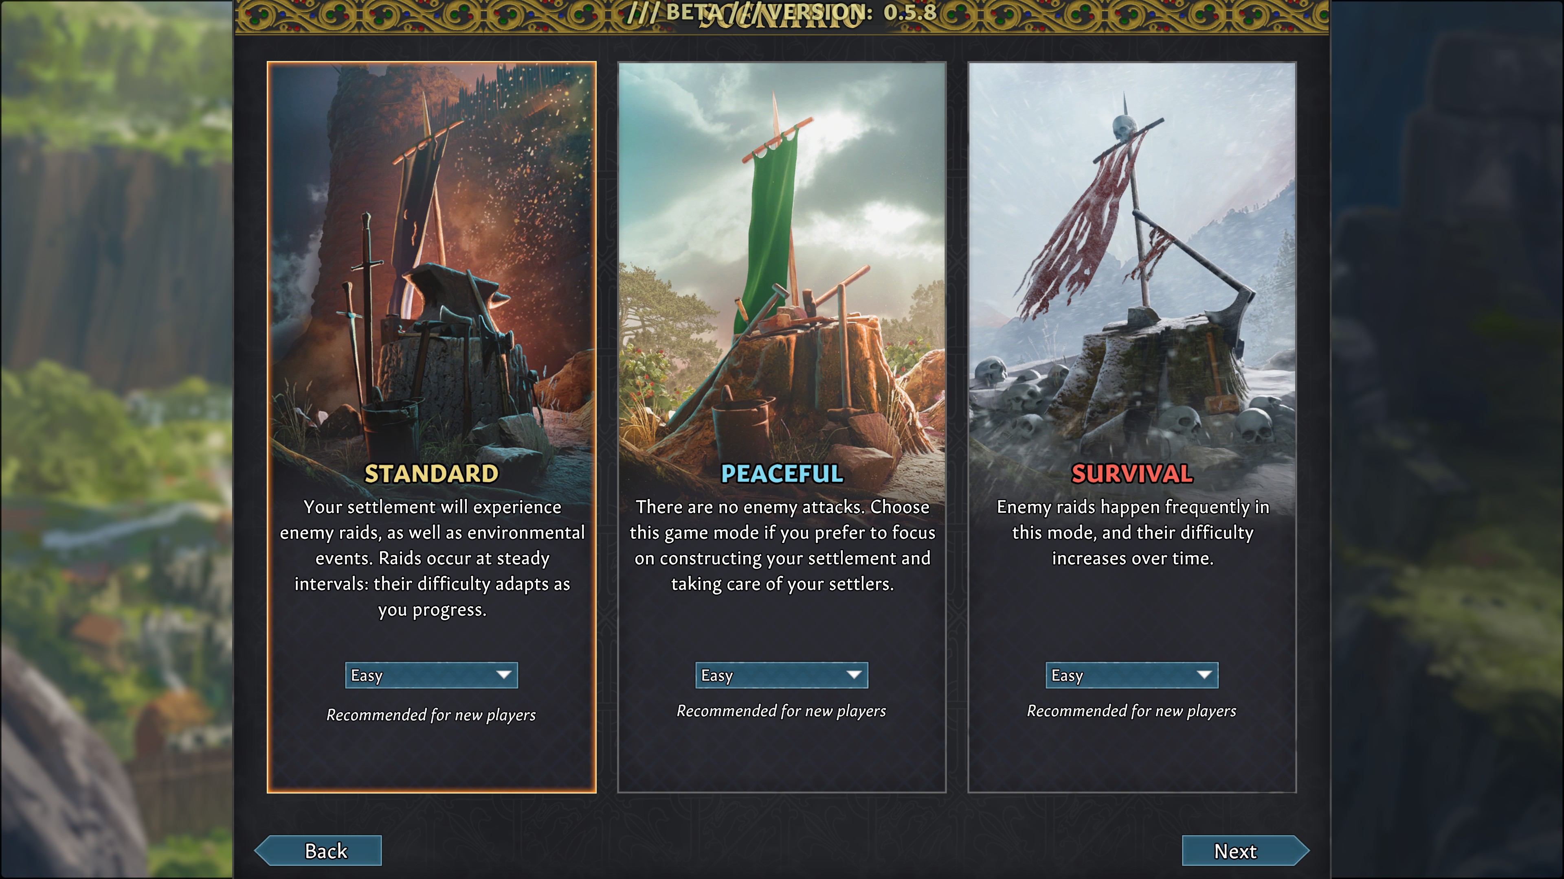Click the green banner in Peaceful artwork
The height and width of the screenshot is (879, 1564).
click(768, 230)
